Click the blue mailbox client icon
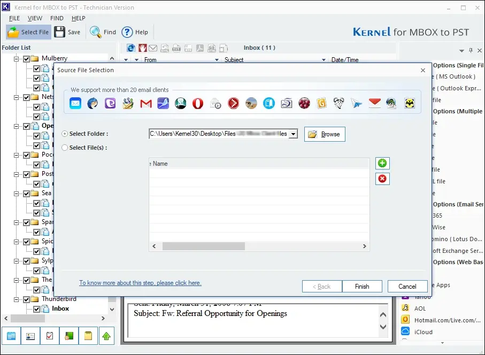This screenshot has width=485, height=355. tap(269, 103)
